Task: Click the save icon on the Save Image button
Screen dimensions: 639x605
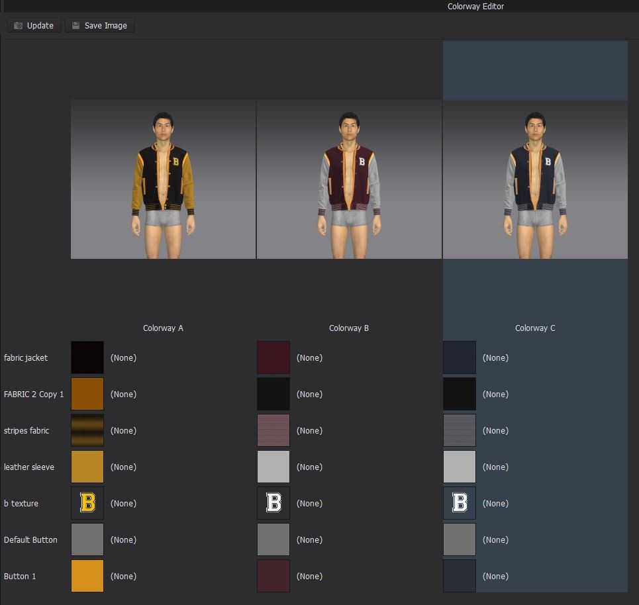Action: coord(76,25)
